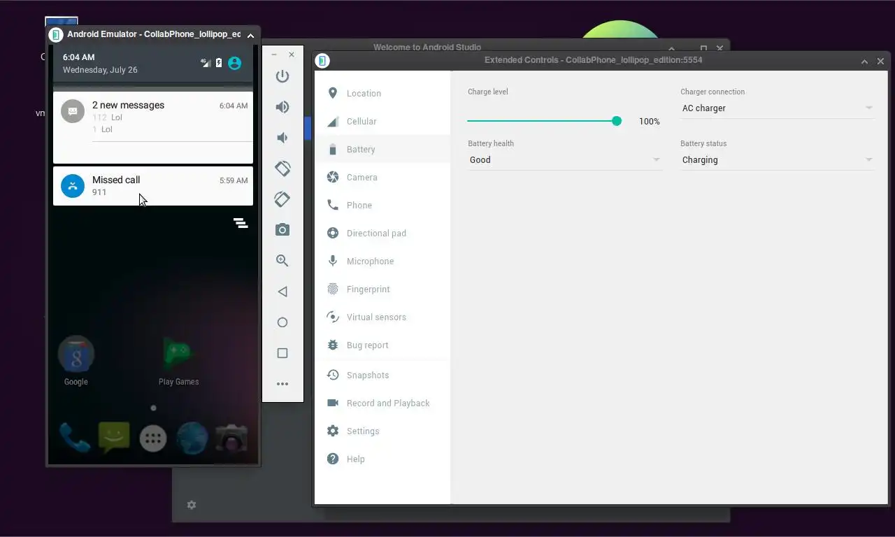Viewport: 895px width, 537px height.
Task: Open Extended Controls Settings section
Action: (382, 431)
